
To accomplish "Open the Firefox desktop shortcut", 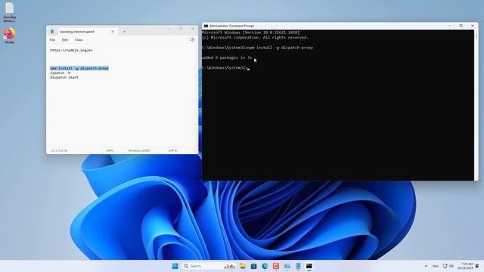I will click(10, 36).
